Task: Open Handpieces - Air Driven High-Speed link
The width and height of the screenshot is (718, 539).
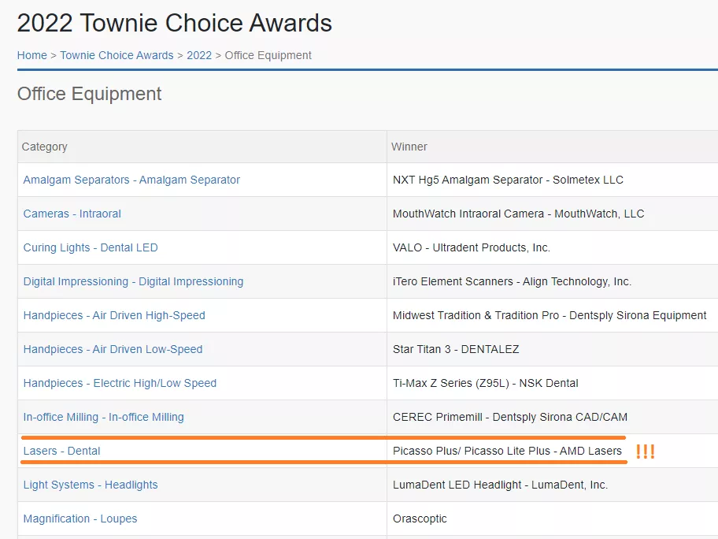Action: click(x=114, y=315)
